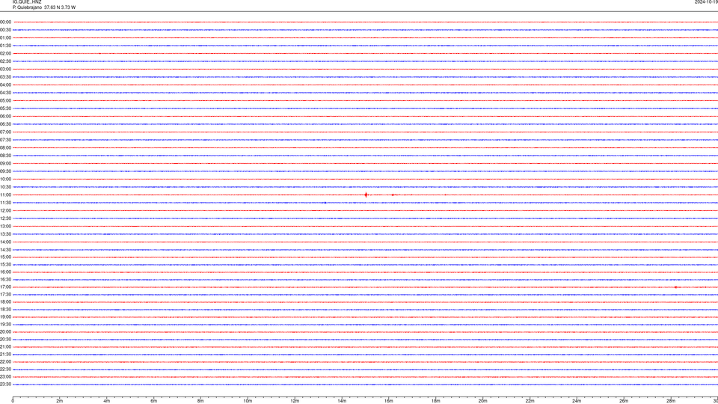This screenshot has width=718, height=404.
Task: Click the '09:30' time label
Action: point(5,171)
